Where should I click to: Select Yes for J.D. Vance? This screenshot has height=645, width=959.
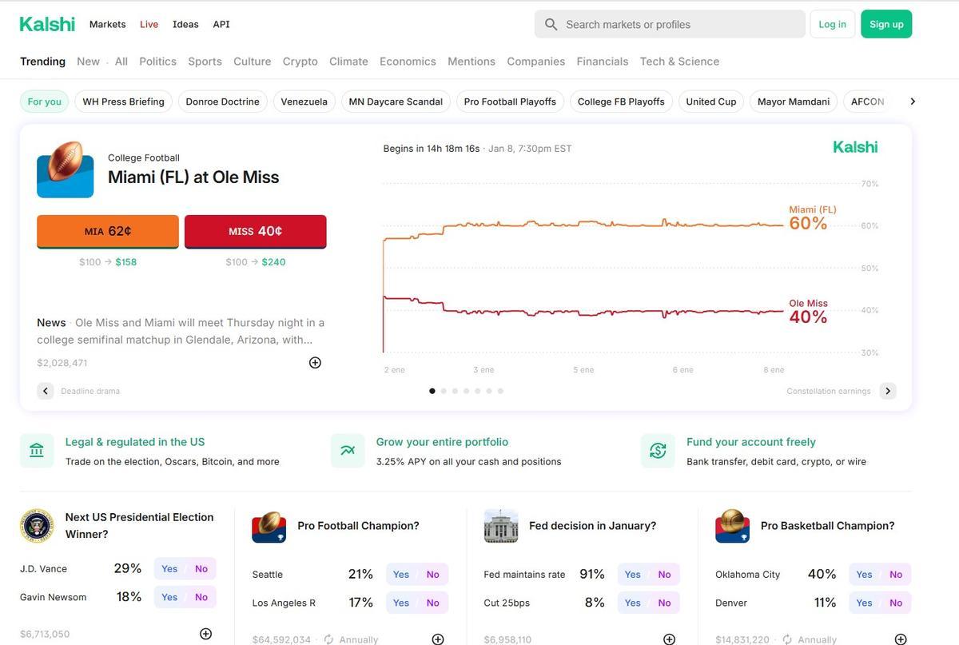[x=169, y=569]
